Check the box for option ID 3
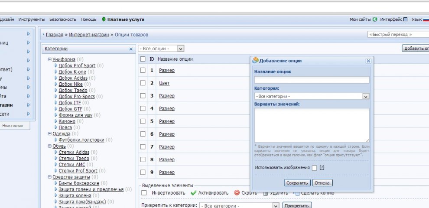This screenshot has width=429, height=208. point(143,96)
